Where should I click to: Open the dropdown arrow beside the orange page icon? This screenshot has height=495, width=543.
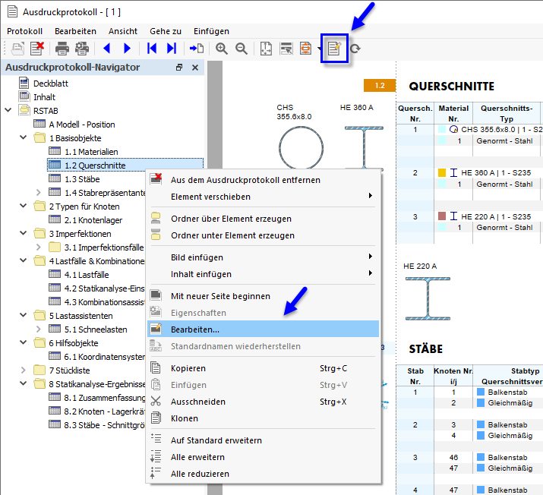(319, 49)
